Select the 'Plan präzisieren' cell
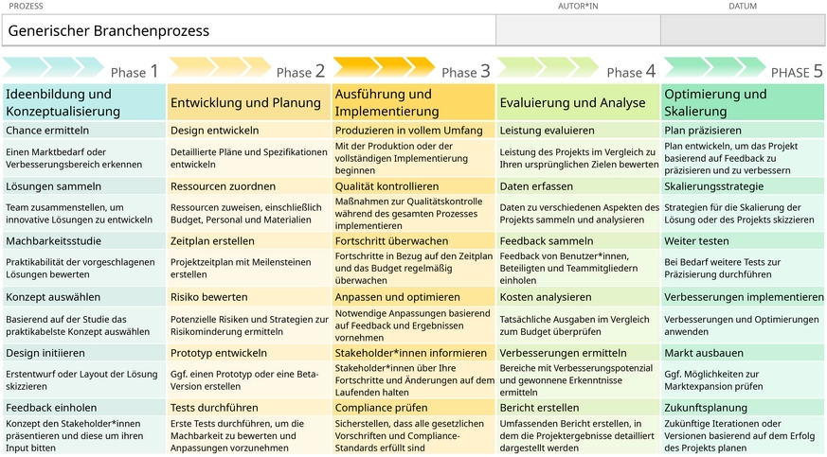 pos(743,130)
